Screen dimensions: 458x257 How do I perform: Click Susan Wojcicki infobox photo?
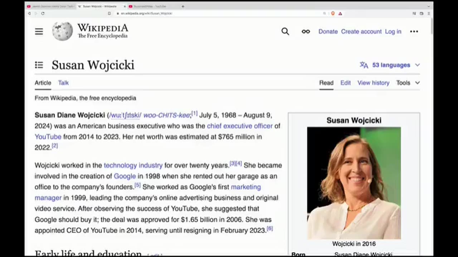354,183
